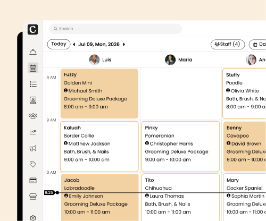Open the service bell icon in sidebar
This screenshot has height=221, width=266.
pos(33,52)
